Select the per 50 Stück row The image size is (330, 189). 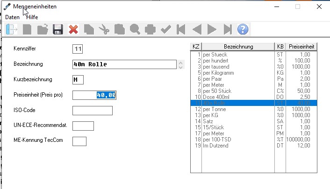(x=254, y=91)
